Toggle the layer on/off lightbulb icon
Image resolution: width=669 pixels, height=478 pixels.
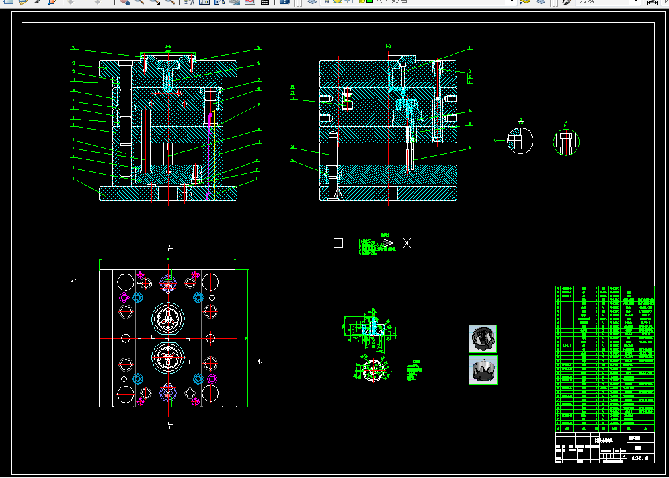coord(327,1)
